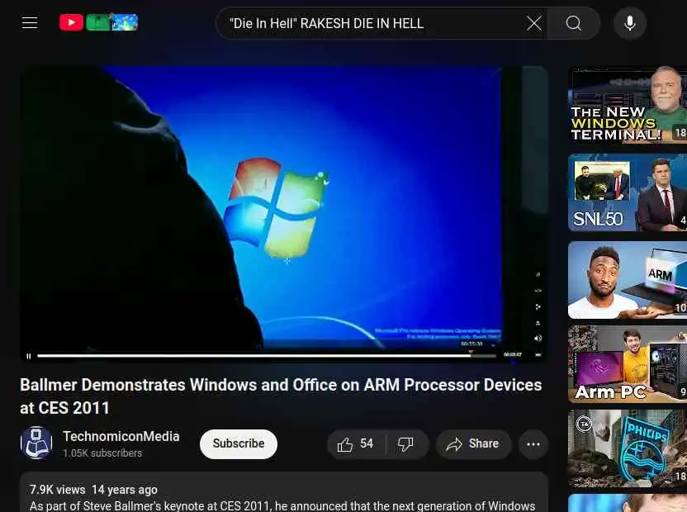This screenshot has width=687, height=512.
Task: Click the player volume speaker icon
Action: point(538,338)
